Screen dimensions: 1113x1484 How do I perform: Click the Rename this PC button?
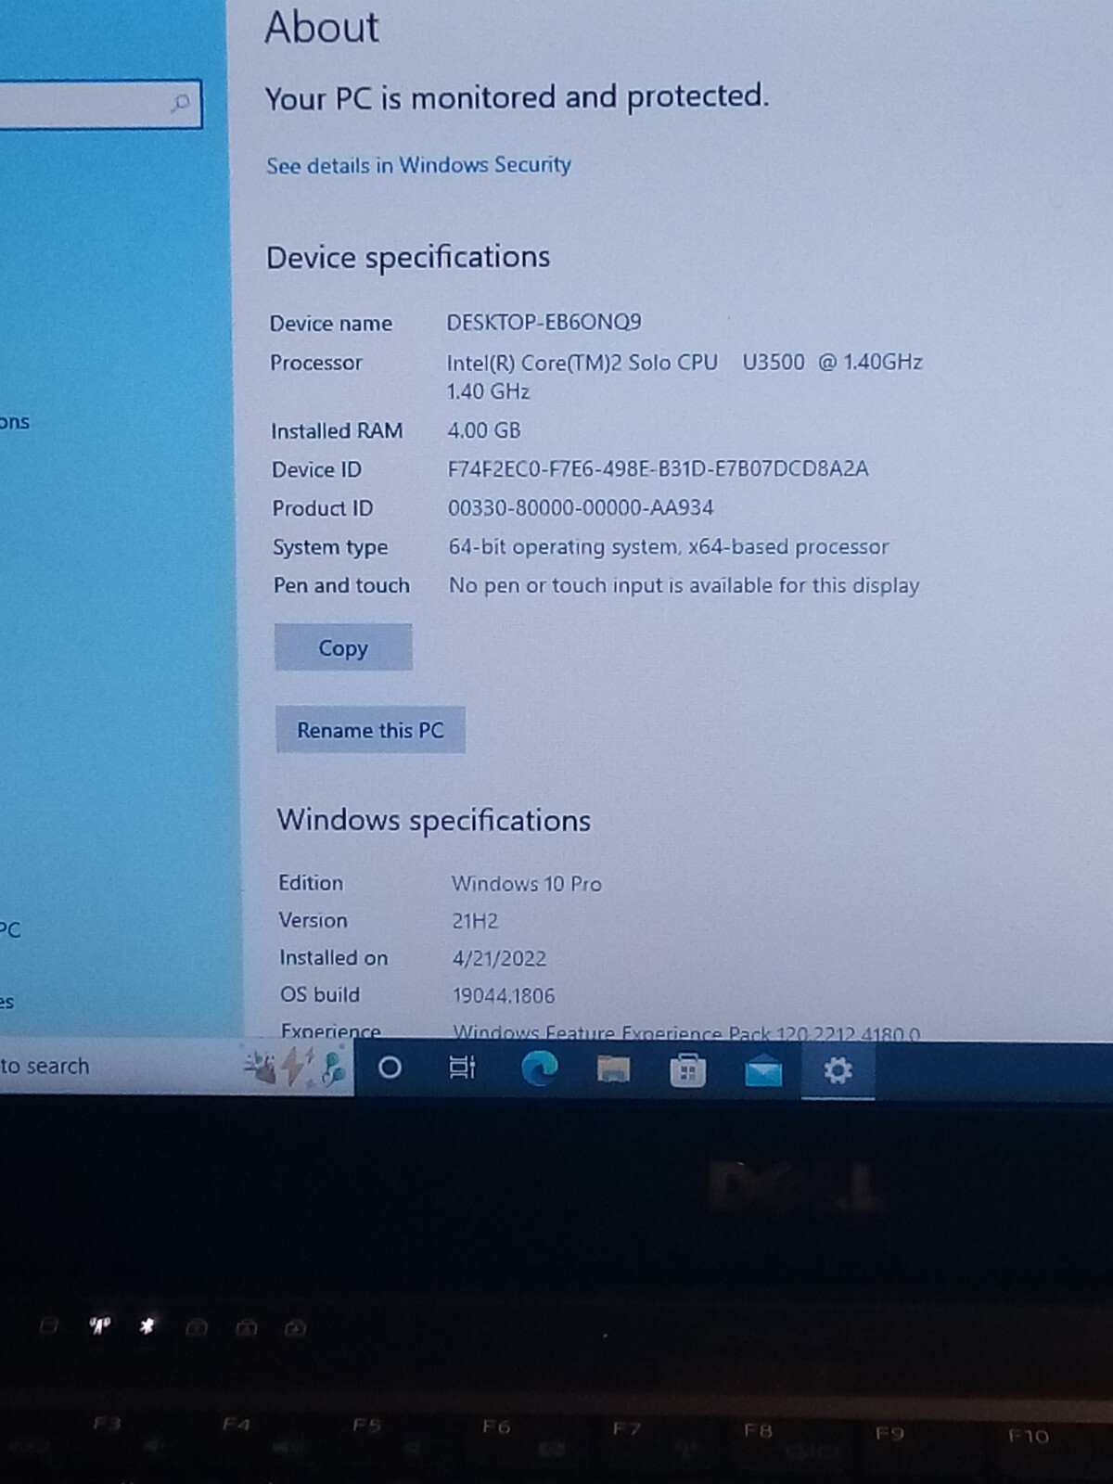(370, 730)
